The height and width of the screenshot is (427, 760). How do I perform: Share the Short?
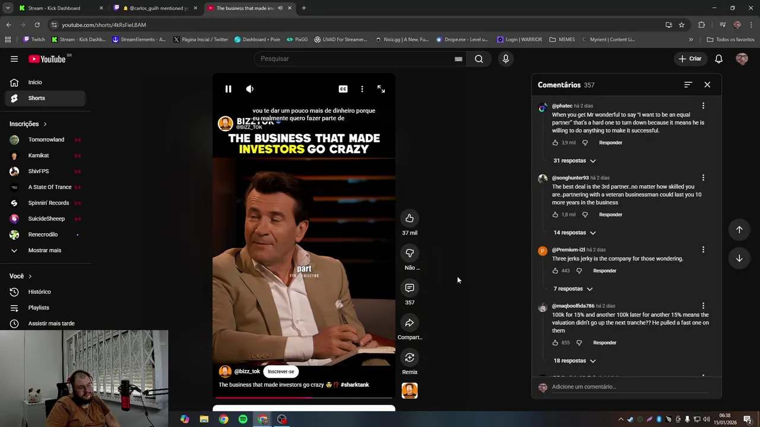pos(410,323)
